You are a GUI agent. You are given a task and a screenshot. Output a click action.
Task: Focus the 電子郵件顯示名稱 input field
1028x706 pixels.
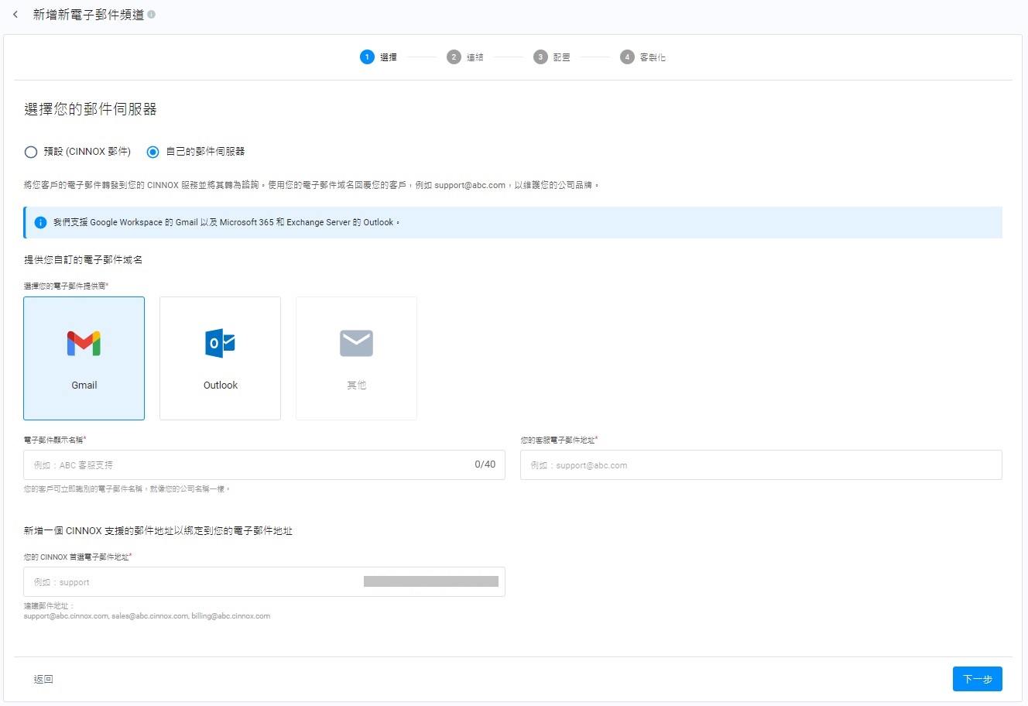tap(248, 465)
